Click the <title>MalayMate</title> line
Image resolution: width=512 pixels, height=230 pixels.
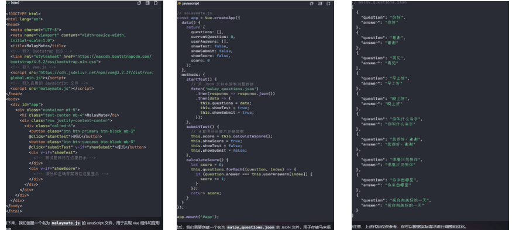(38, 46)
